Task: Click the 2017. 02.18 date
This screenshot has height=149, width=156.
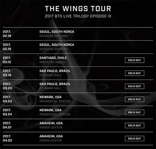Action: pos(7,34)
